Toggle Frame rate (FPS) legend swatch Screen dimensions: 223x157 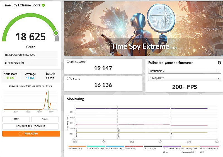[x=77, y=146]
